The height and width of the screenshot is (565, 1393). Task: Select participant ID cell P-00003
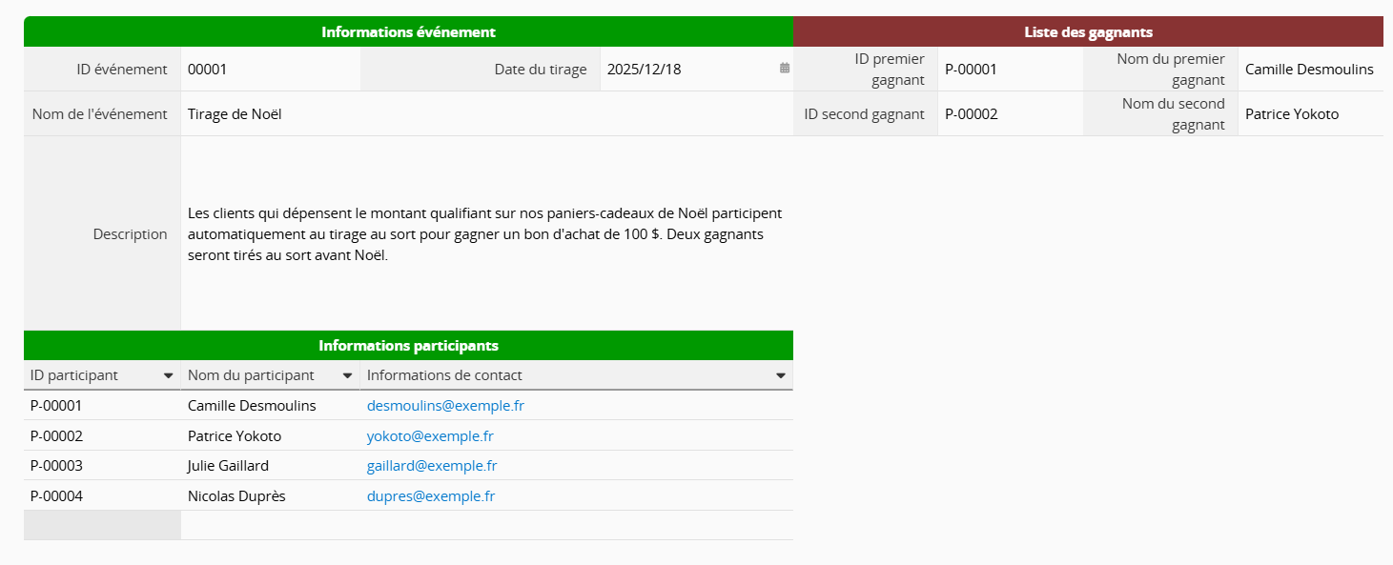click(x=102, y=466)
